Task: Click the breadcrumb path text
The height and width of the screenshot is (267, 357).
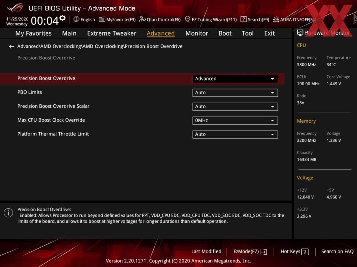Action: (x=100, y=46)
